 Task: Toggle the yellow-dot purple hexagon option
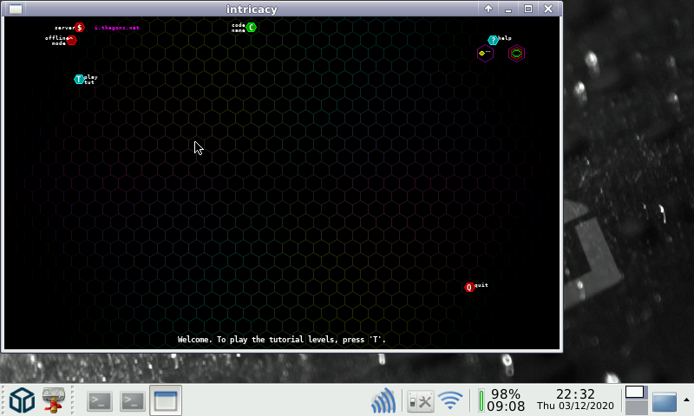(x=485, y=53)
